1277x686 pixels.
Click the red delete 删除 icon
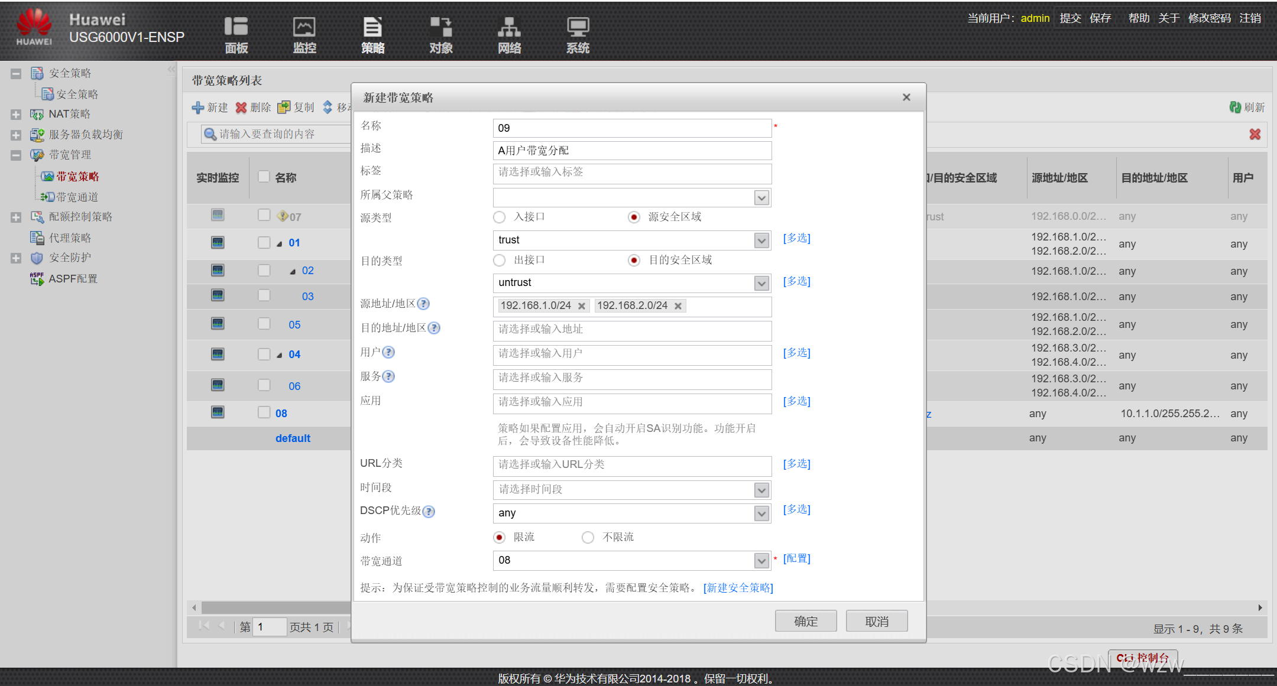coord(241,108)
